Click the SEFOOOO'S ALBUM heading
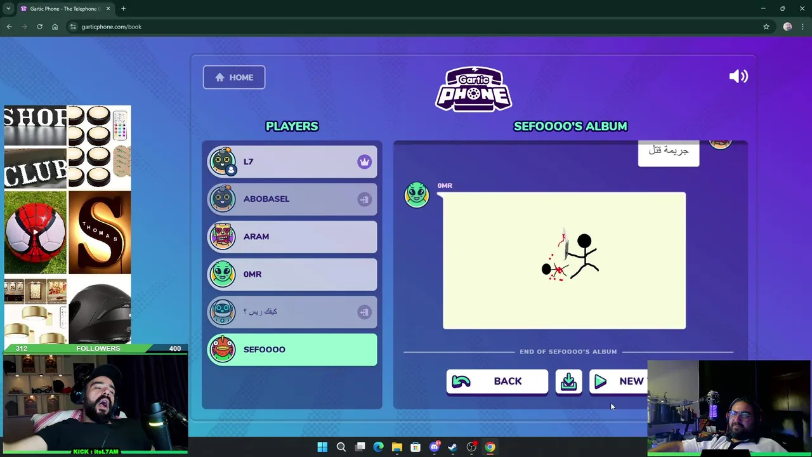This screenshot has width=812, height=457. coord(570,126)
